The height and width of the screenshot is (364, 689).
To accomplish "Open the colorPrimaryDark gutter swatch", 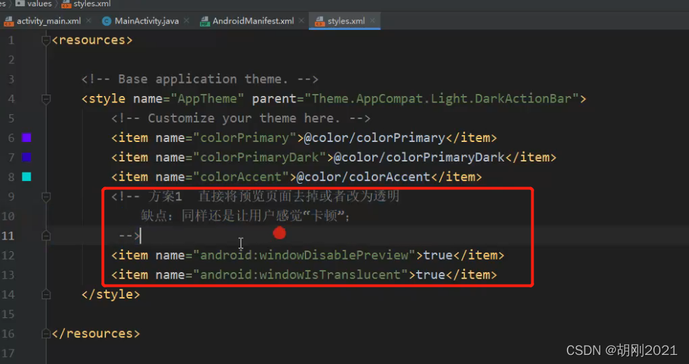I will [x=26, y=157].
